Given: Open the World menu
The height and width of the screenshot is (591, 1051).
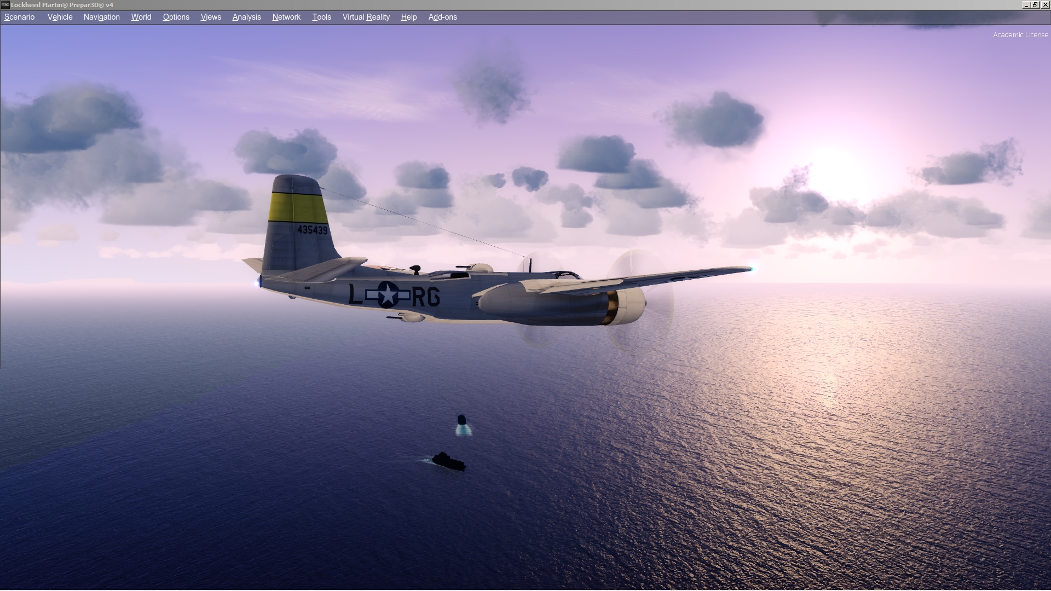Looking at the screenshot, I should point(141,17).
